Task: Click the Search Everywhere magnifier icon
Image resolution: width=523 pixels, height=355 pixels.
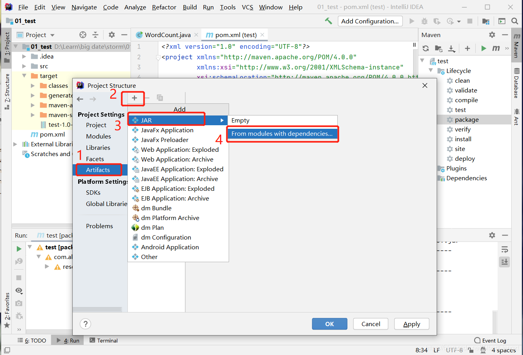Action: point(515,21)
